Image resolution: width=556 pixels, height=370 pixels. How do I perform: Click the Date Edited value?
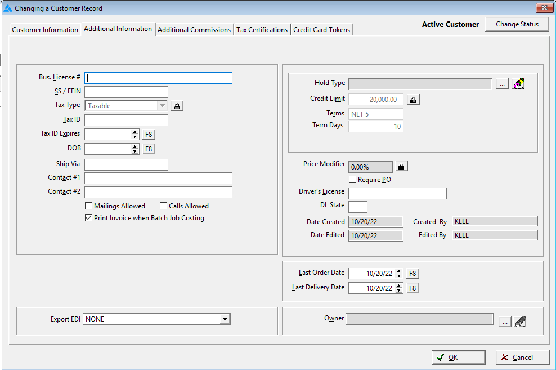tap(376, 235)
